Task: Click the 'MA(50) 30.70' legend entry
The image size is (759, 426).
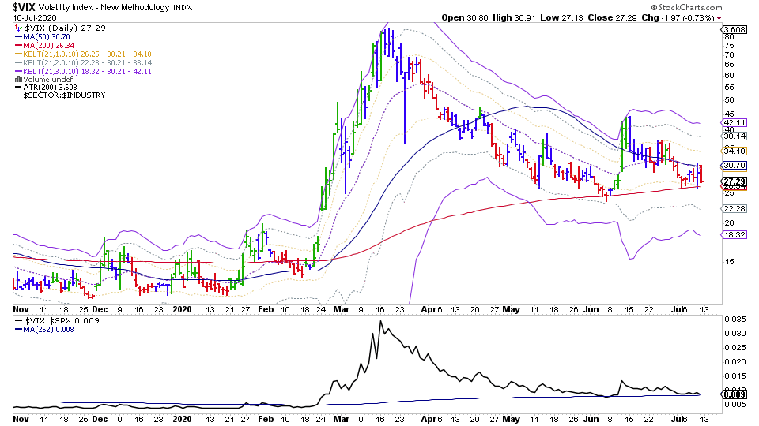Action: [47, 37]
